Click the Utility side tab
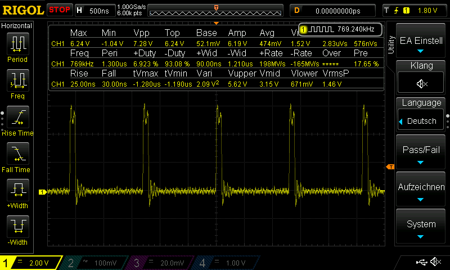The height and width of the screenshot is (270, 450). (x=391, y=45)
